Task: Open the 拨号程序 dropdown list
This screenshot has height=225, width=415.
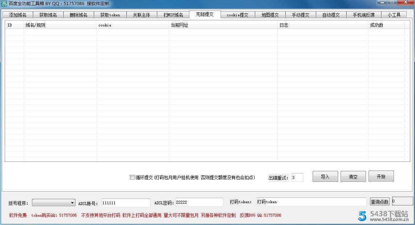Action: coord(72,202)
